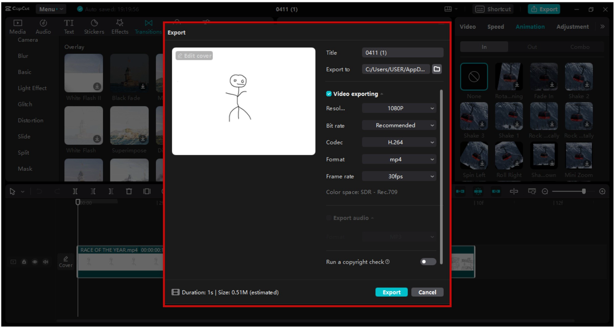Select the Light Effect category

tap(32, 88)
